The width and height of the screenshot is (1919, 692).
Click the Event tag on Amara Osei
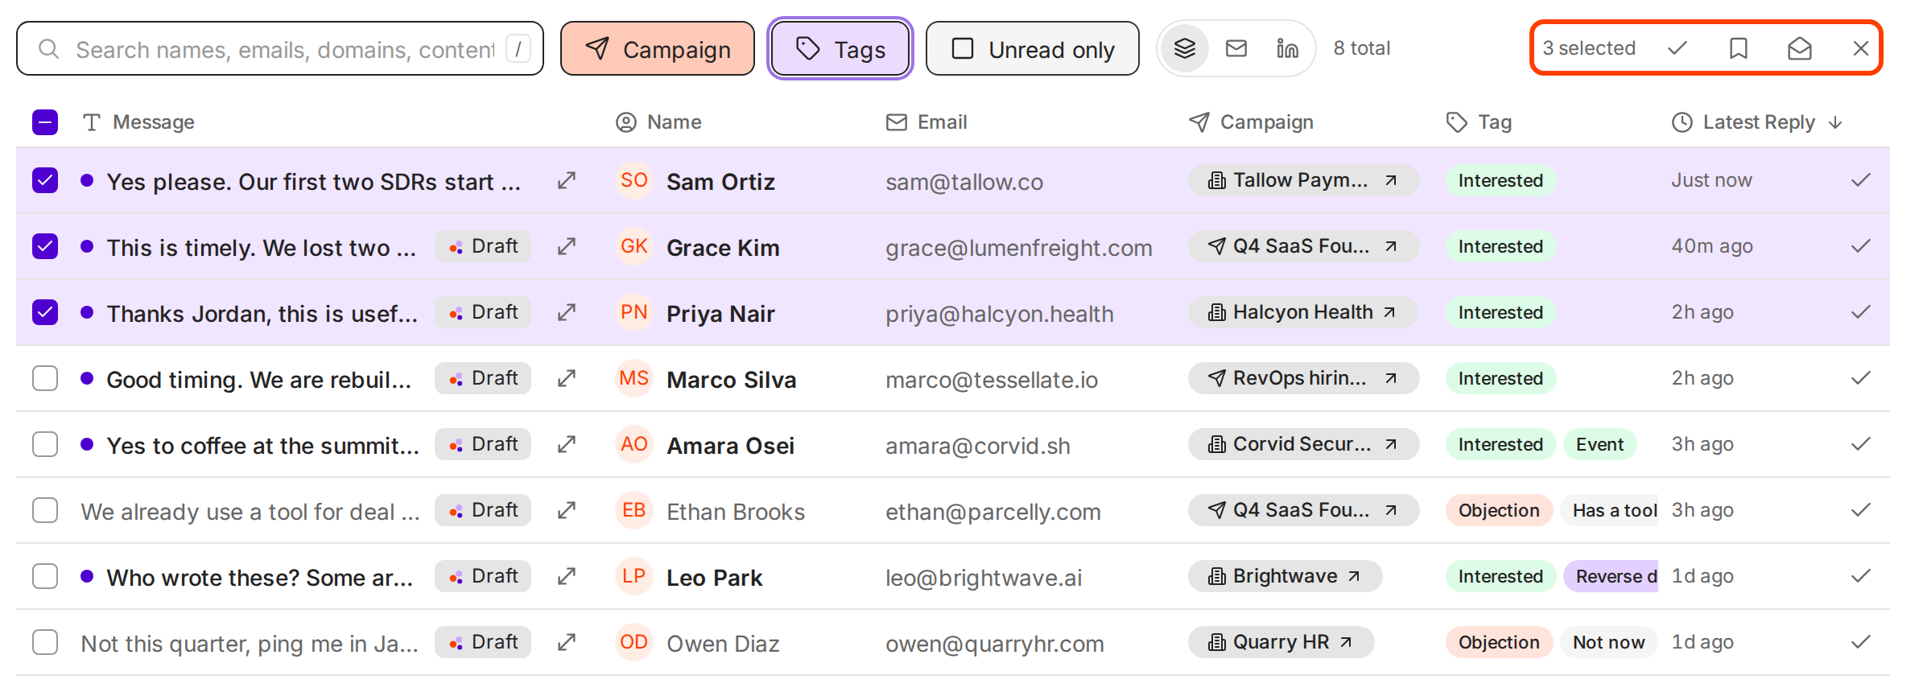coord(1599,444)
